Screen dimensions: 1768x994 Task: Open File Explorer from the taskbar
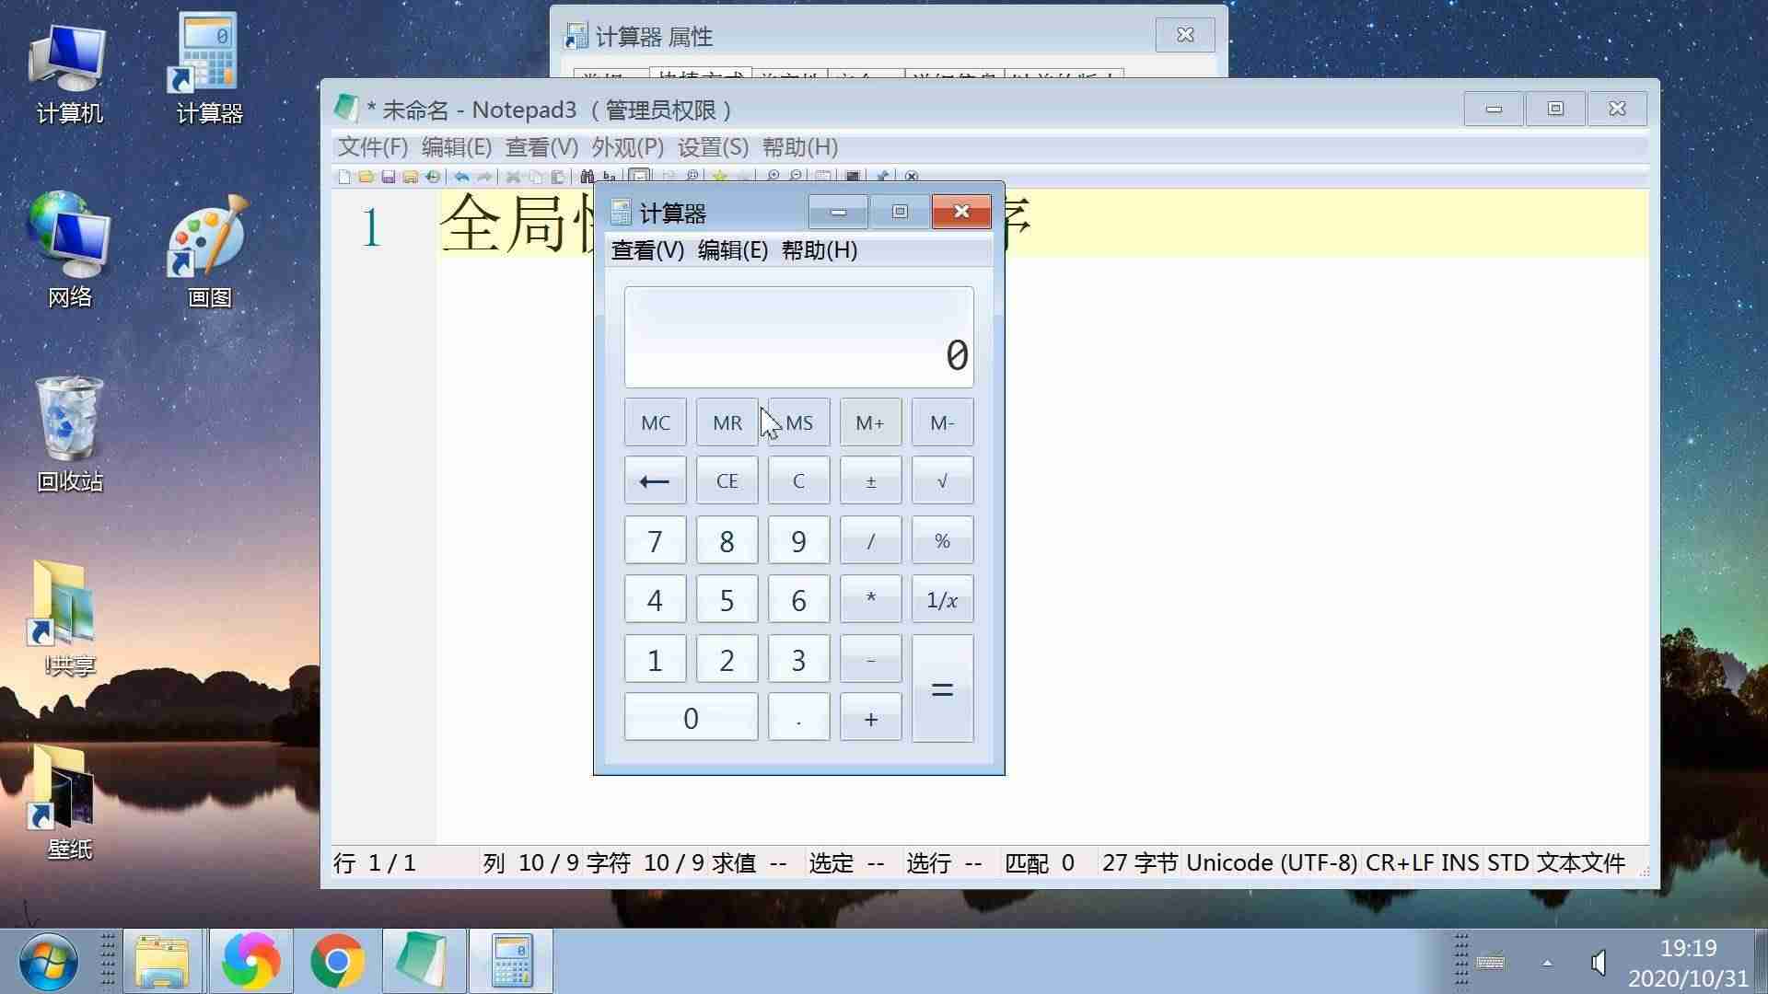[x=162, y=962]
